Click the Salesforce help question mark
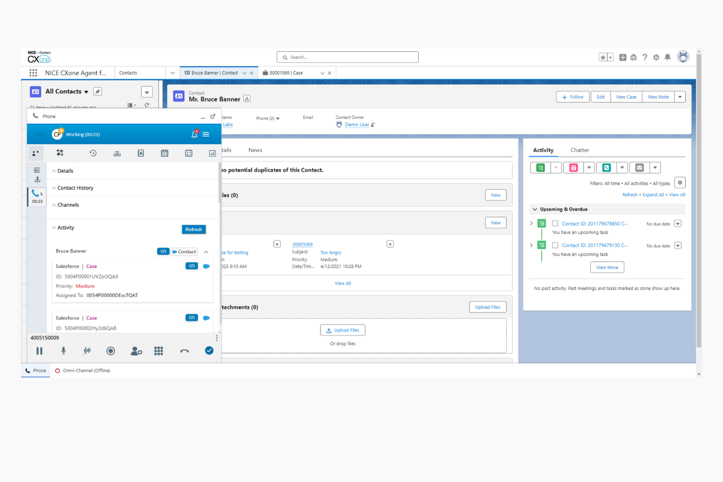The height and width of the screenshot is (482, 723). pyautogui.click(x=645, y=57)
